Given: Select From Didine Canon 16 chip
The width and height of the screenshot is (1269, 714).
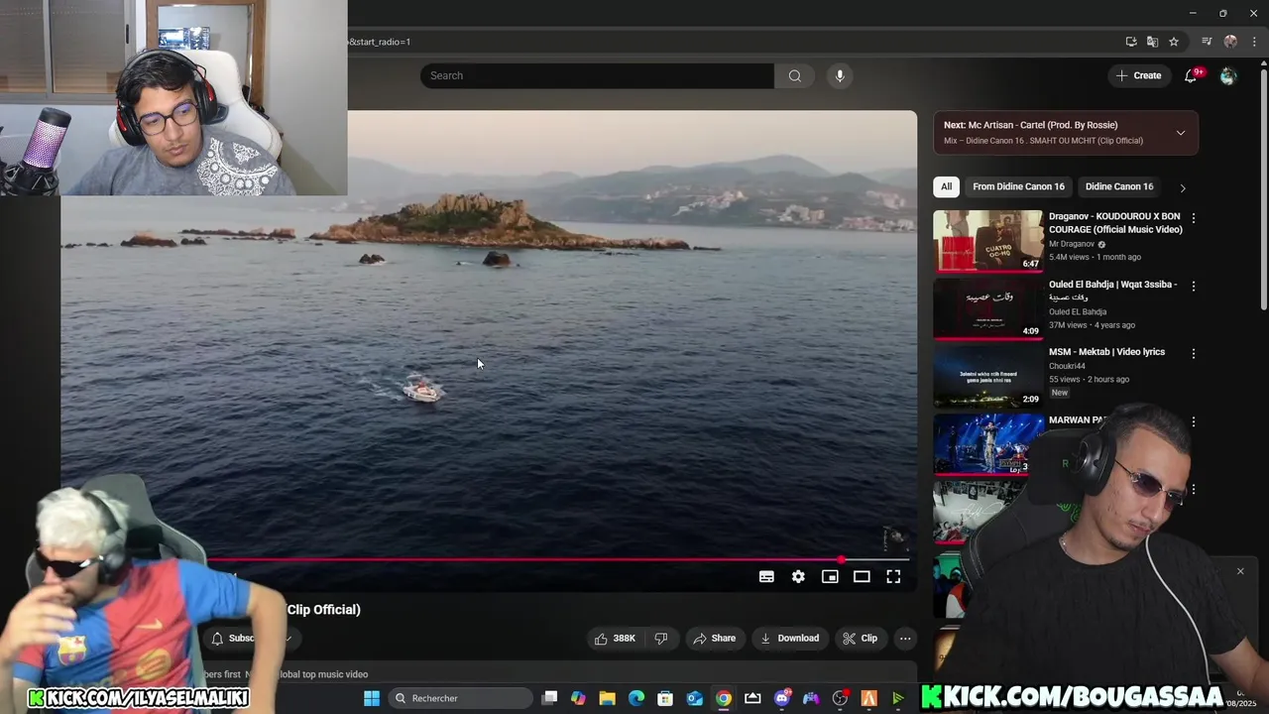Looking at the screenshot, I should pyautogui.click(x=1018, y=186).
